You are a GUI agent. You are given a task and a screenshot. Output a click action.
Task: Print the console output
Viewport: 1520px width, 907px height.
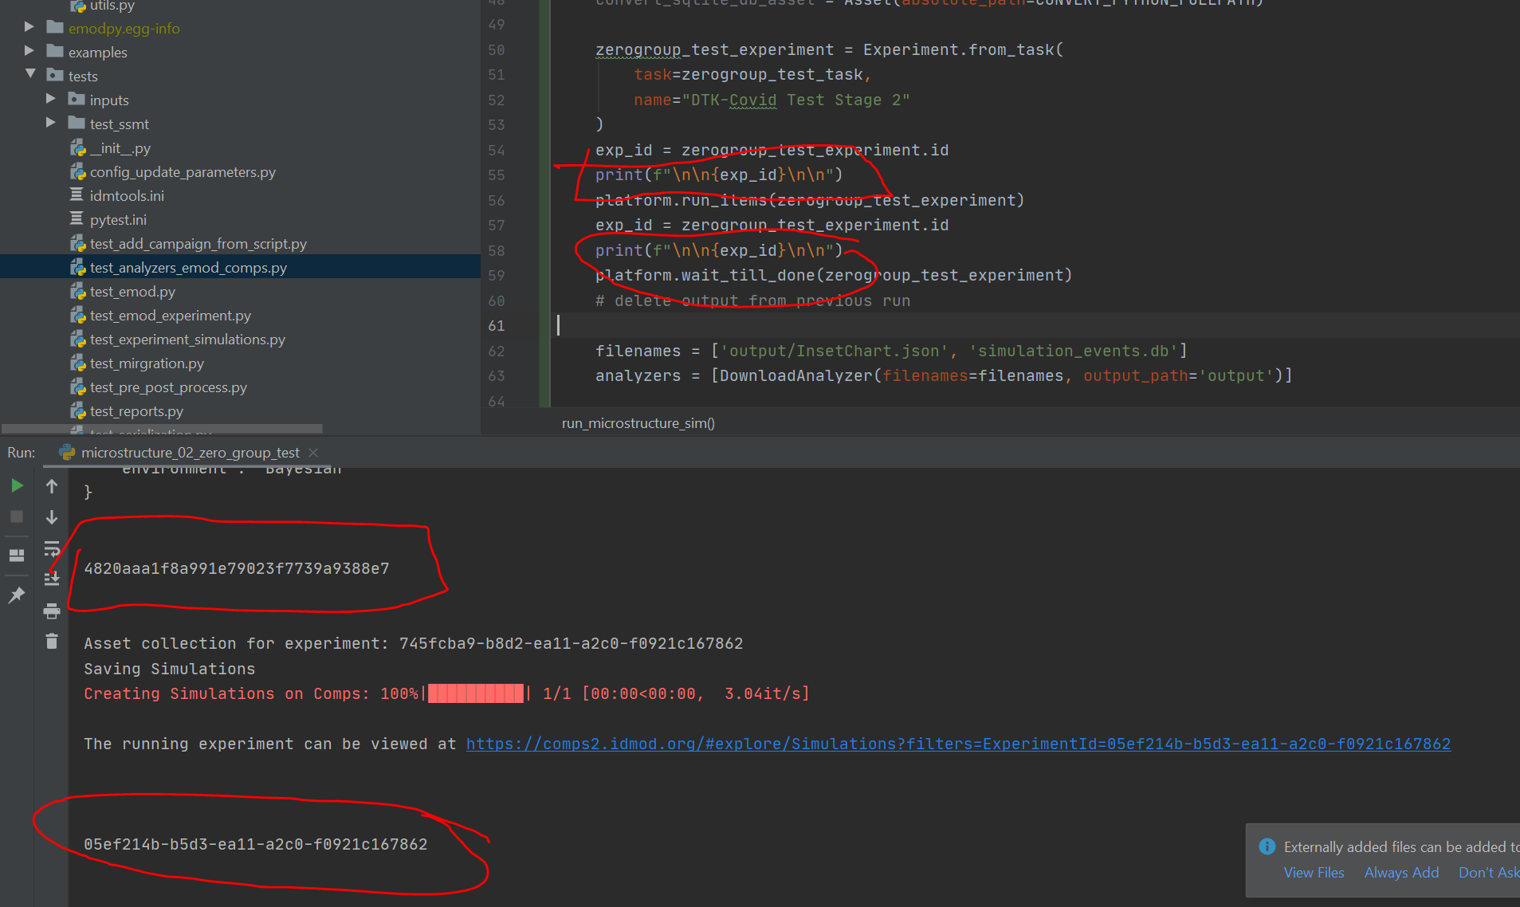click(x=51, y=611)
